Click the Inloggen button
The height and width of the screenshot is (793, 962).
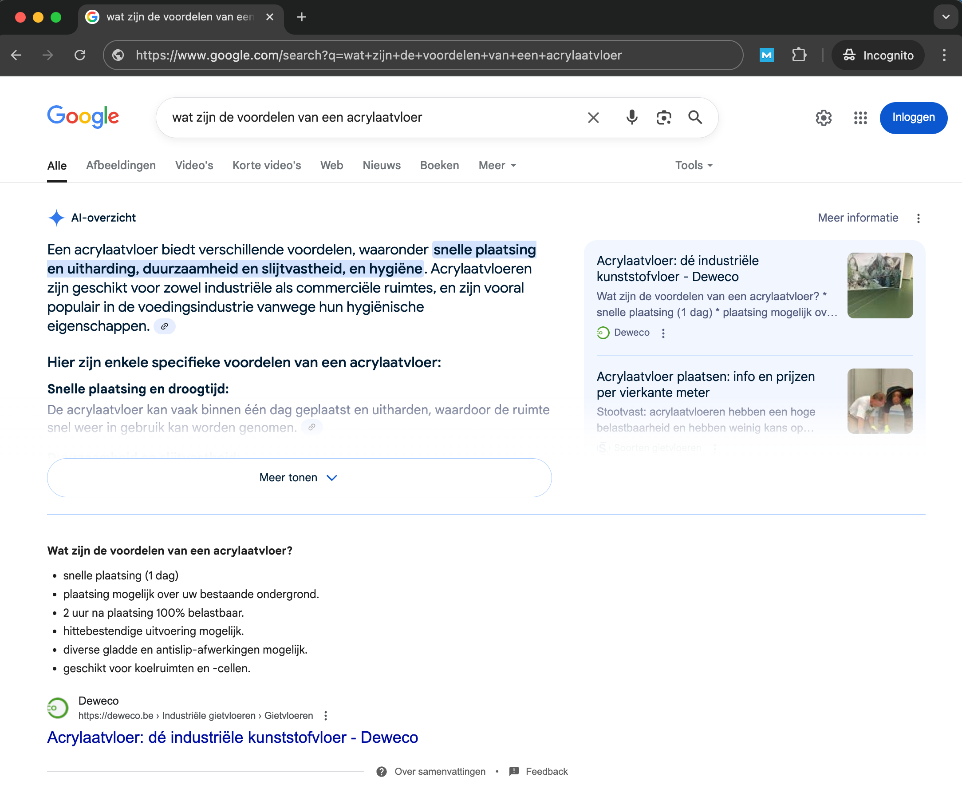click(x=913, y=118)
